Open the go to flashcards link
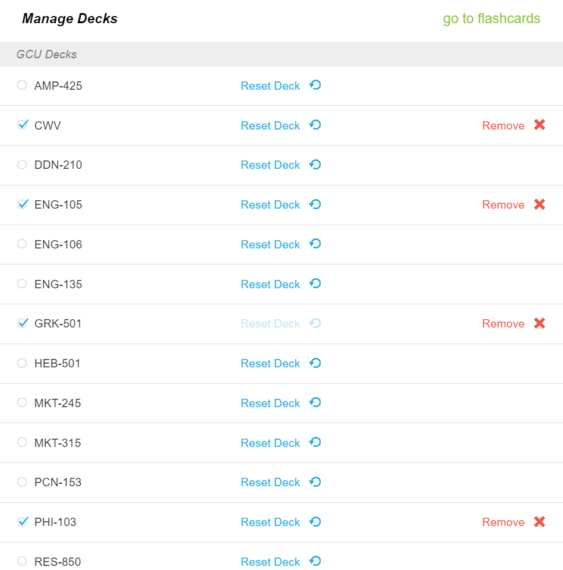The width and height of the screenshot is (563, 570). click(492, 18)
